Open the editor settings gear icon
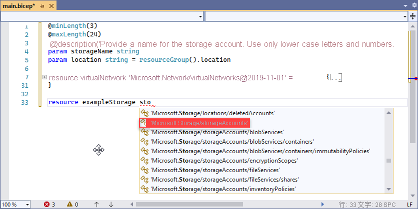Image resolution: width=418 pixels, height=209 pixels. 414,5
